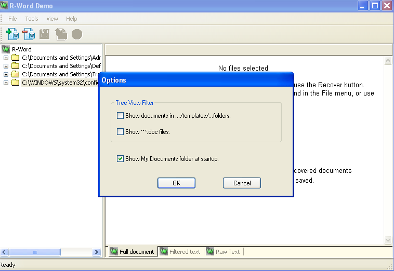Screen dimensions: 394x271
Task: Click the Tra folder icon in tree
Action: tap(15, 74)
